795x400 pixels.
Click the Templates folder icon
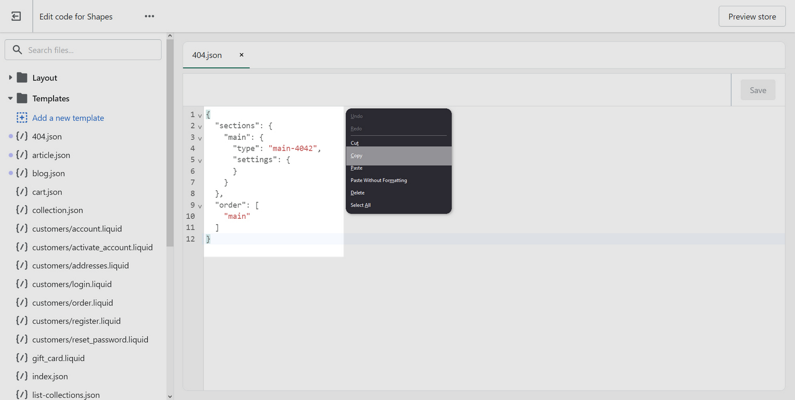click(x=22, y=99)
